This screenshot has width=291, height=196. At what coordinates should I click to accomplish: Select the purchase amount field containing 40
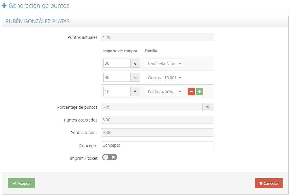[x=117, y=77]
